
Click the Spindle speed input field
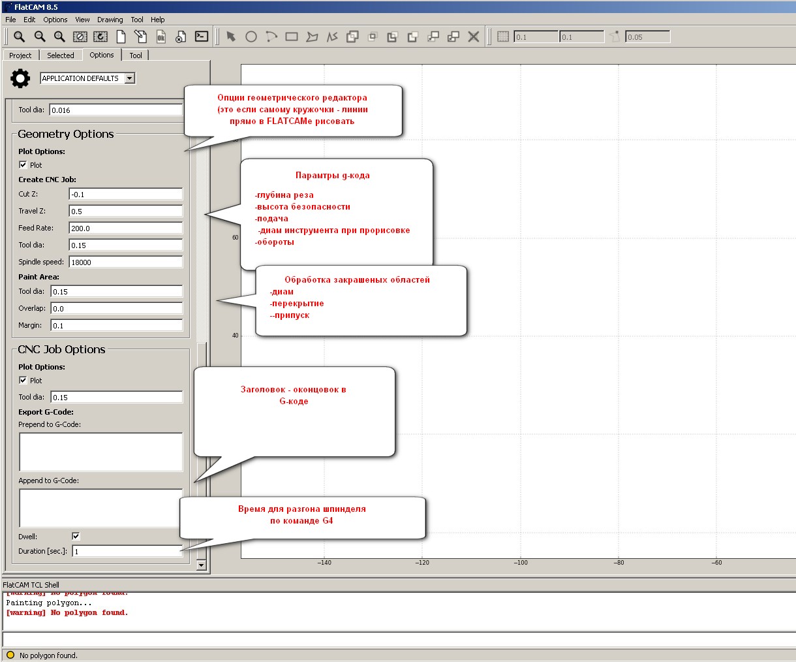(126, 262)
